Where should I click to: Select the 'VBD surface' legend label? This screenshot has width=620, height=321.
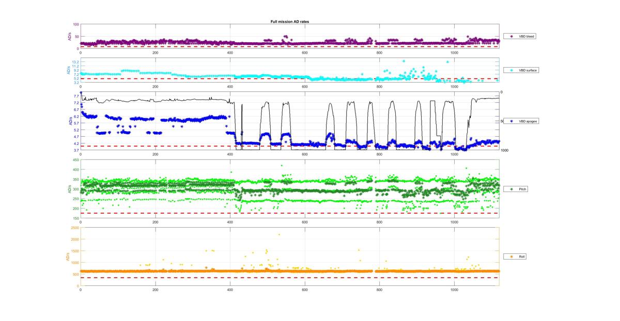(528, 70)
